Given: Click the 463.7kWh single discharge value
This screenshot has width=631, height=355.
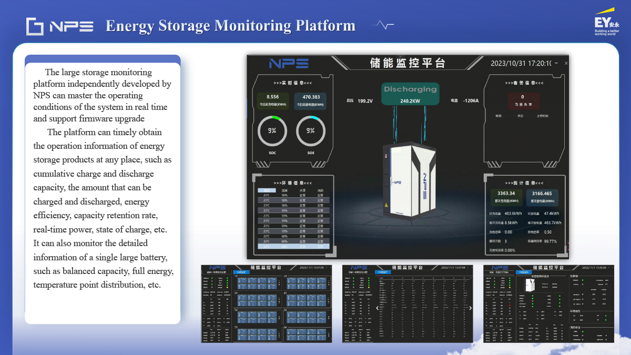Looking at the screenshot, I should (x=552, y=222).
